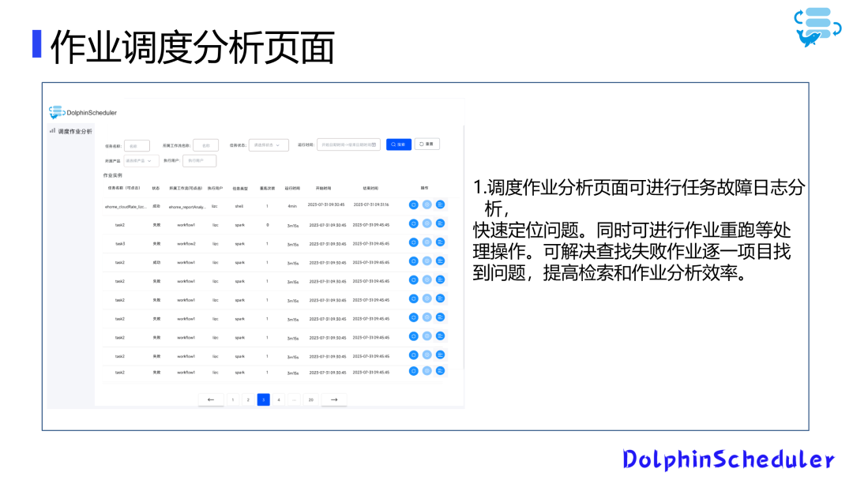The width and height of the screenshot is (853, 480).
Task: Select the highlighted page 3 button
Action: (x=263, y=399)
